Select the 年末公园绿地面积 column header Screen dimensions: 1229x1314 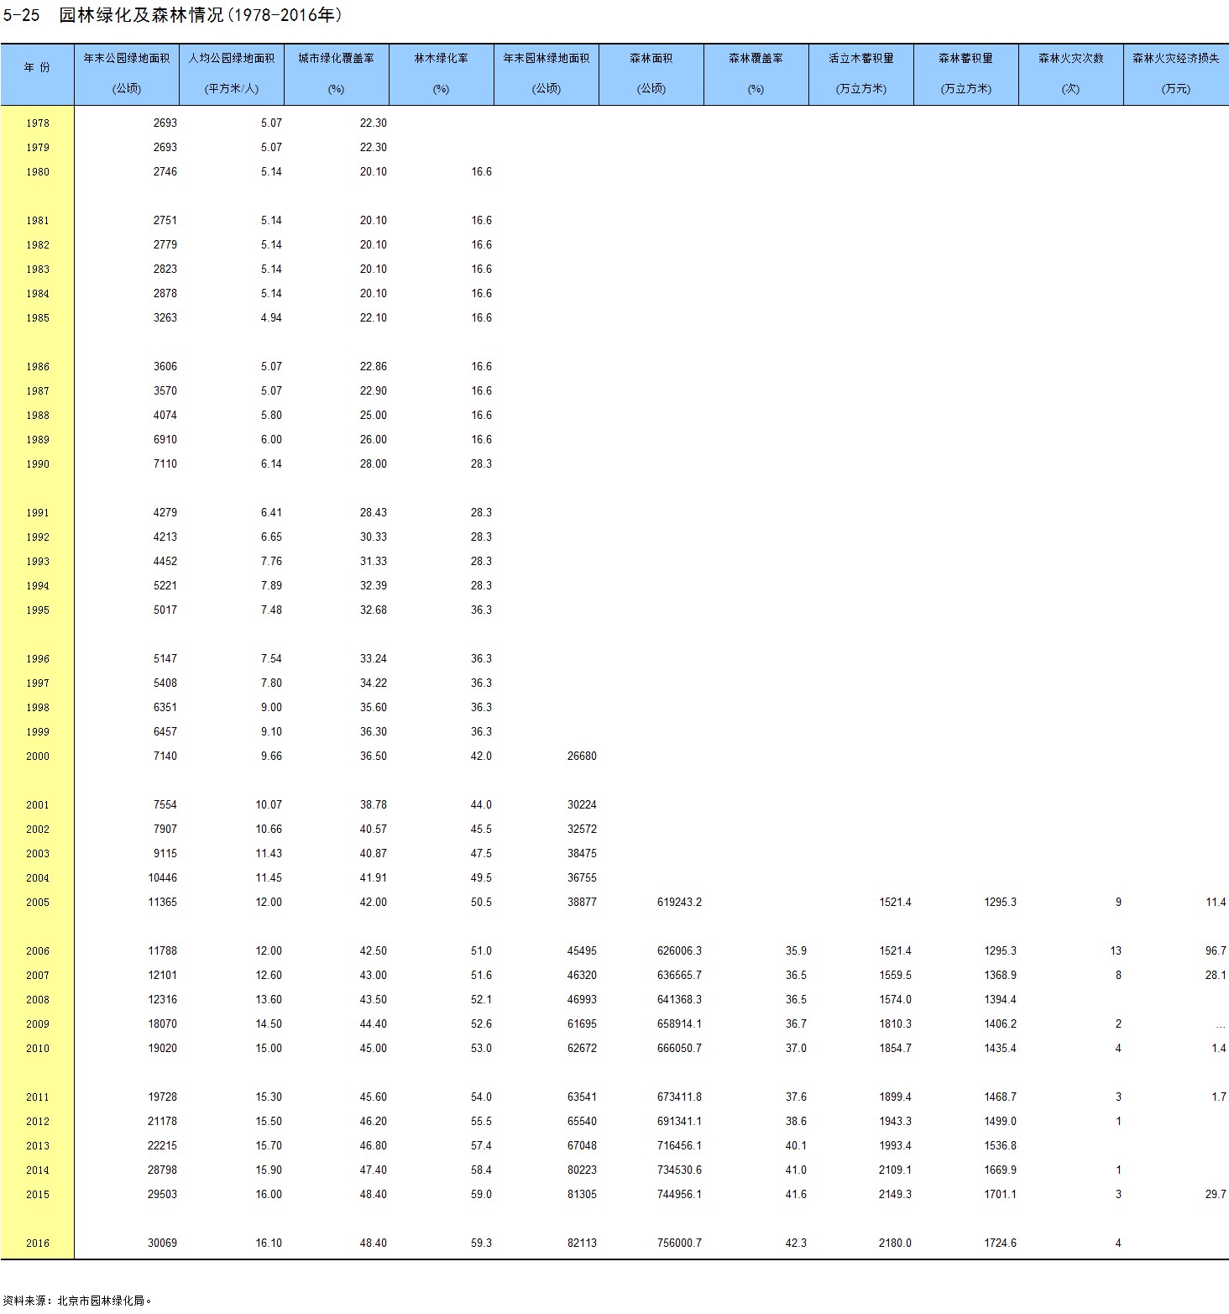[x=127, y=73]
